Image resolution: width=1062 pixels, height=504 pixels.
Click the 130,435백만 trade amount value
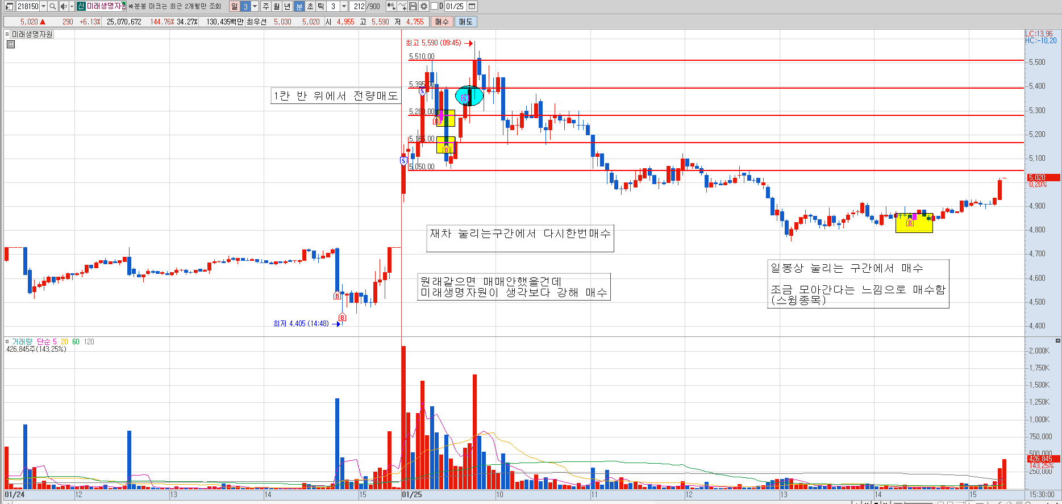(x=225, y=22)
